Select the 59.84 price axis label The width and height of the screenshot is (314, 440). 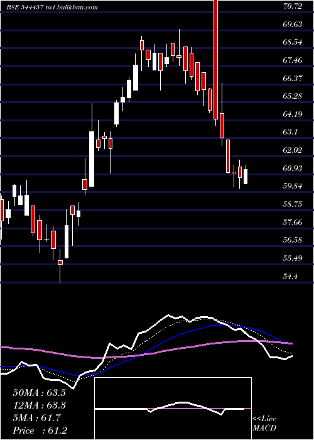pos(292,186)
